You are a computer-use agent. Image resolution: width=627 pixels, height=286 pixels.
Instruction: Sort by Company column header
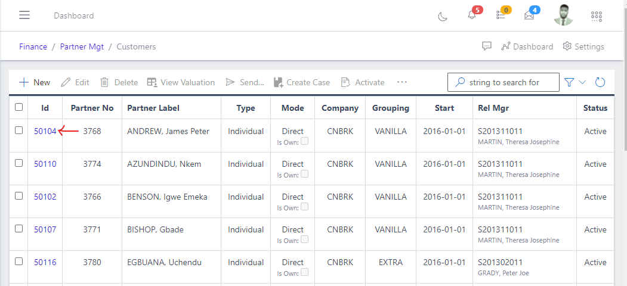pos(340,108)
